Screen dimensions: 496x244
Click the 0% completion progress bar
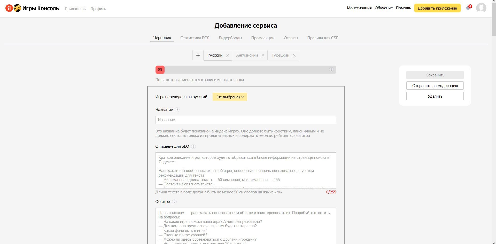[x=245, y=70]
